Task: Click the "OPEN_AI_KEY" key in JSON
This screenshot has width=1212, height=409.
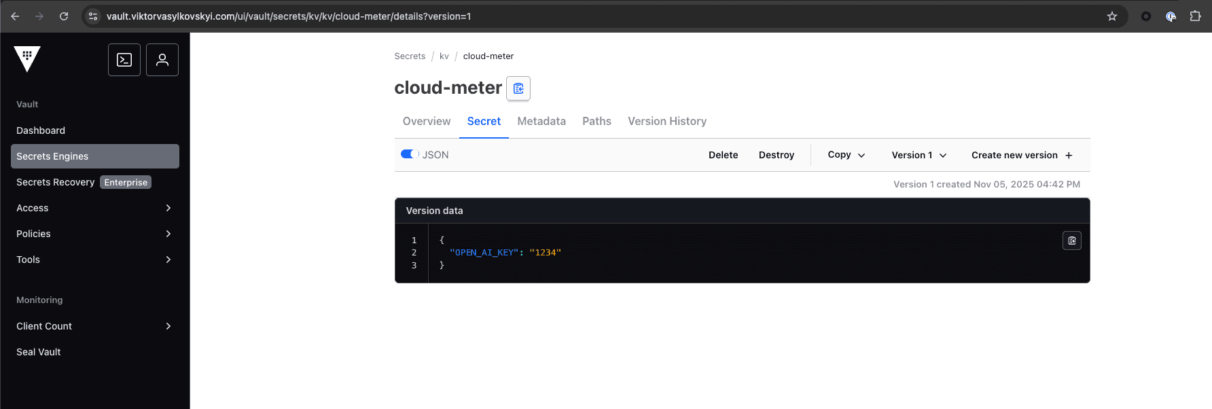Action: (x=484, y=253)
